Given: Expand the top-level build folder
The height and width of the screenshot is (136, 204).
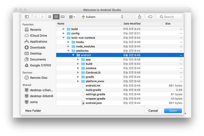Looking at the screenshot, I should click(x=63, y=29).
